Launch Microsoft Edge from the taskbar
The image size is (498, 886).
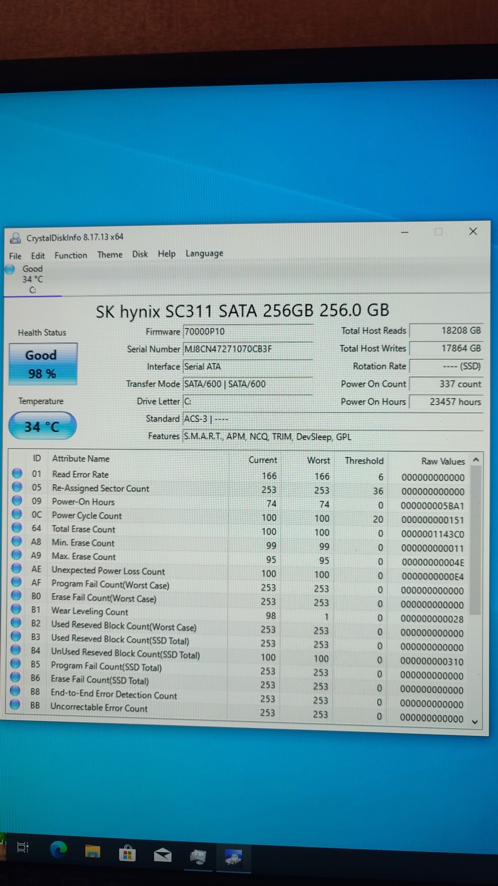click(58, 849)
